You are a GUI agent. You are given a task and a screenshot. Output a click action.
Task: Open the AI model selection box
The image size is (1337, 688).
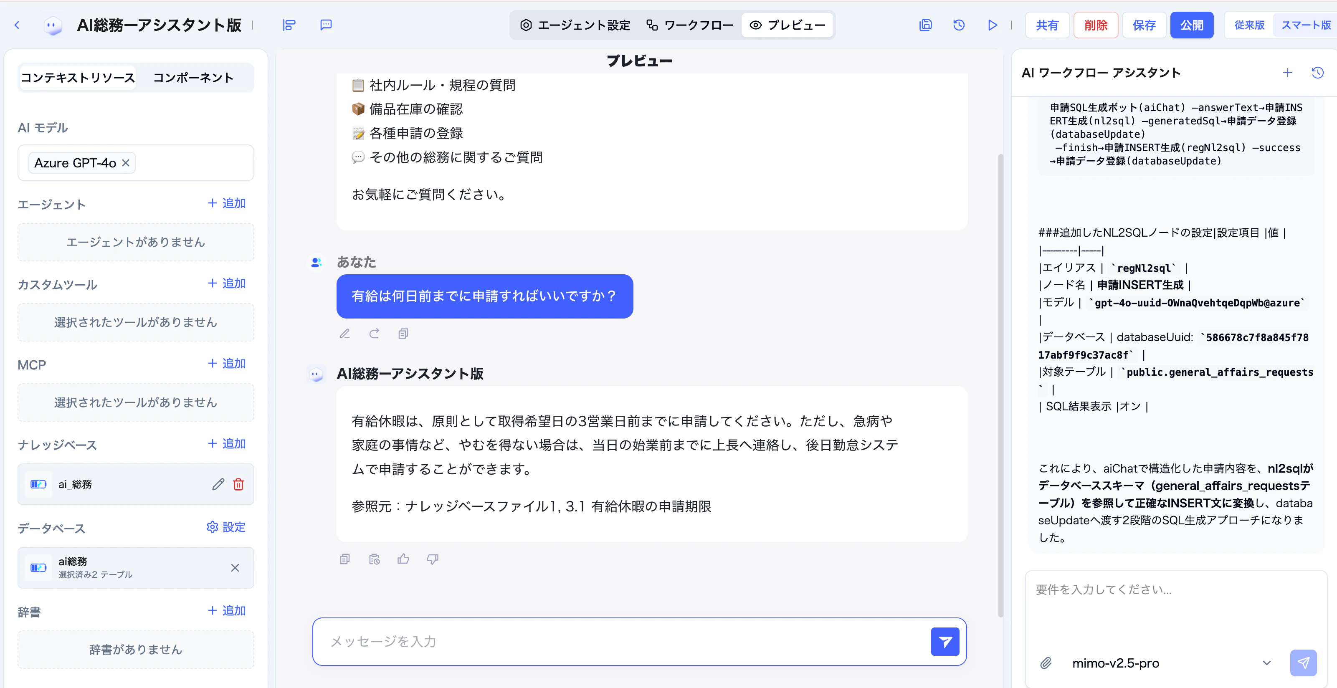136,163
